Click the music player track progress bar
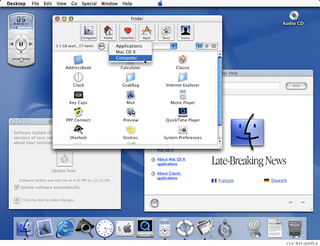 [x=21, y=27]
